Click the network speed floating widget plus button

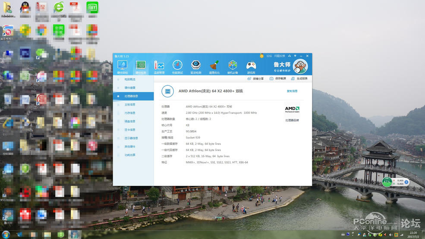(406, 182)
